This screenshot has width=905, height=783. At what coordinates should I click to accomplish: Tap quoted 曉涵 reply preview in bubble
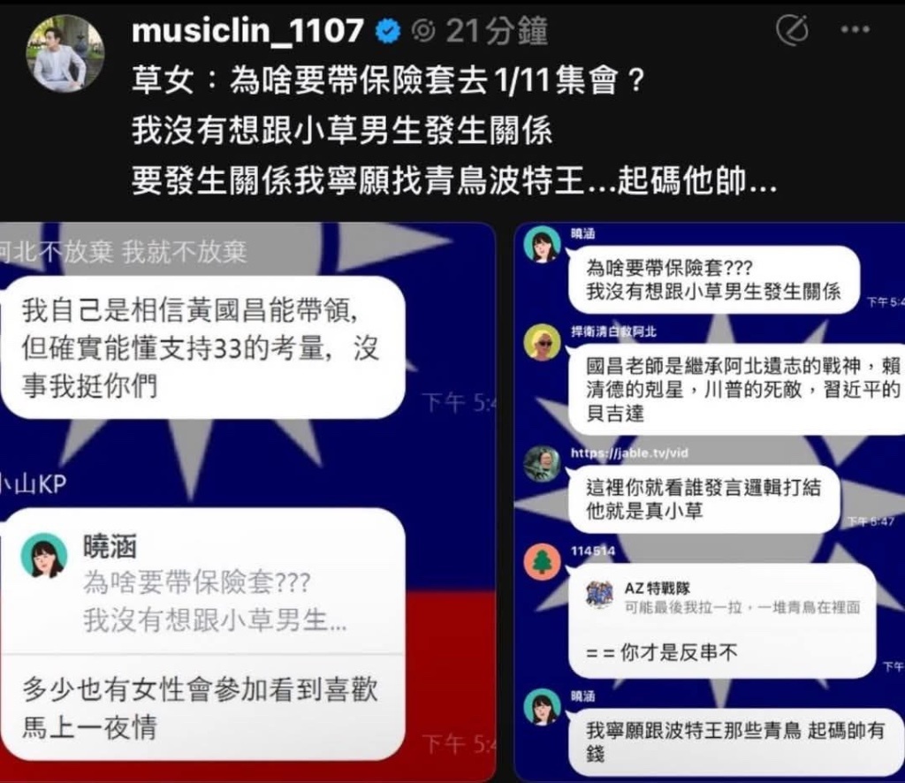point(203,582)
